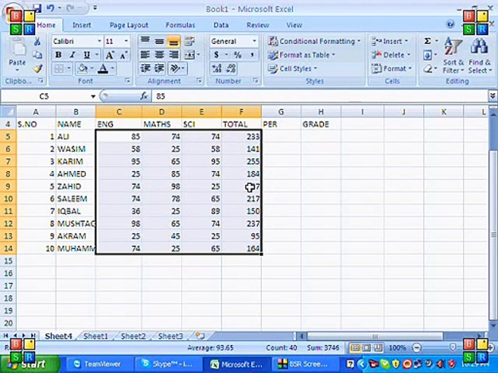Image resolution: width=498 pixels, height=373 pixels.
Task: Expand Format as Table gallery
Action: tap(302, 55)
